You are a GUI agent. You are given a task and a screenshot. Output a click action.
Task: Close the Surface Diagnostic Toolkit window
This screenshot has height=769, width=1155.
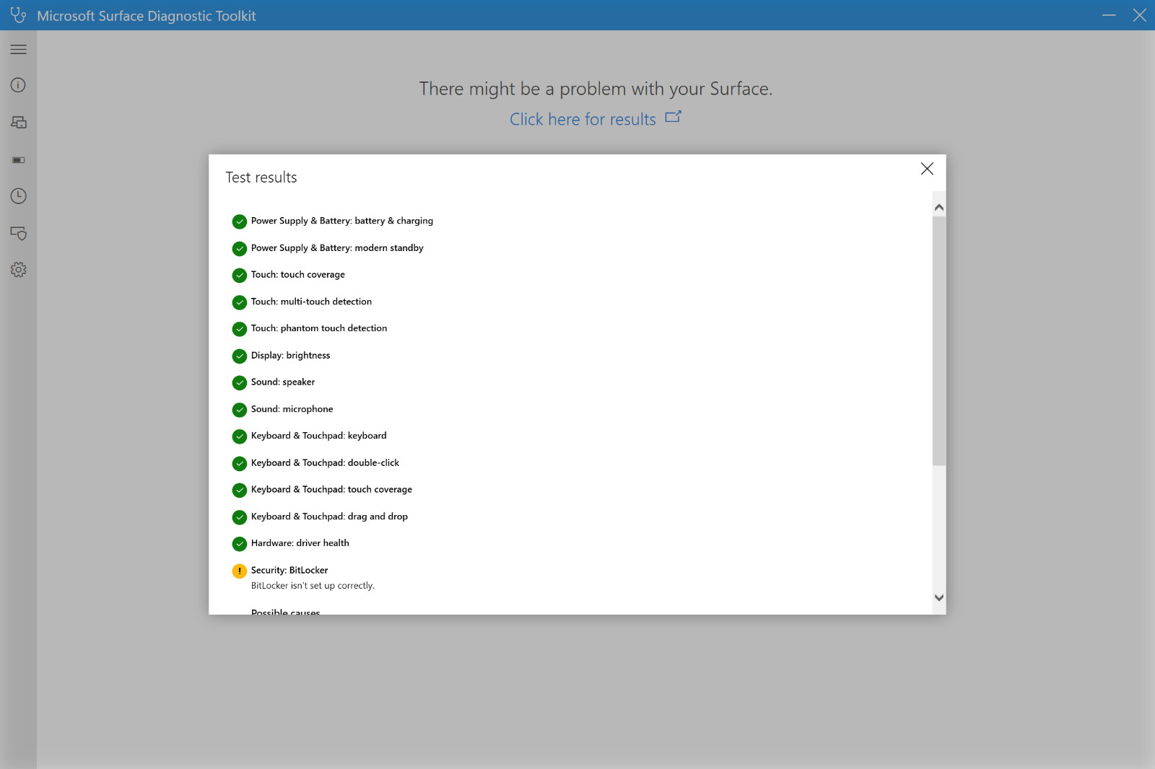pos(1139,15)
